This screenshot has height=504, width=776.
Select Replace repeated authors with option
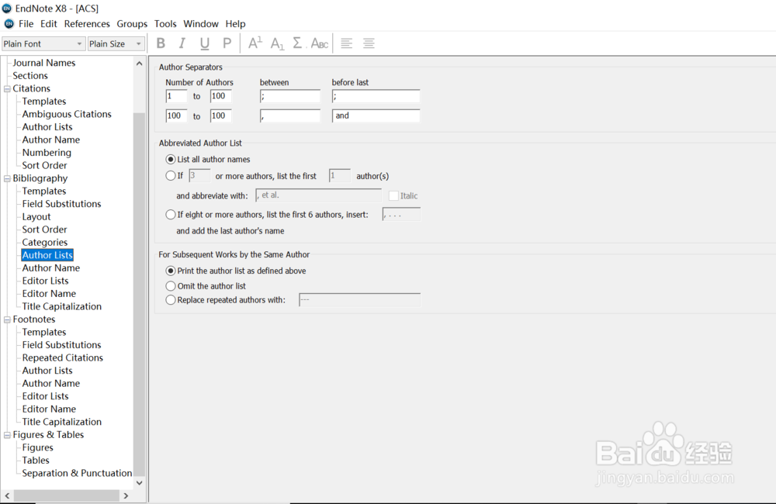[171, 300]
